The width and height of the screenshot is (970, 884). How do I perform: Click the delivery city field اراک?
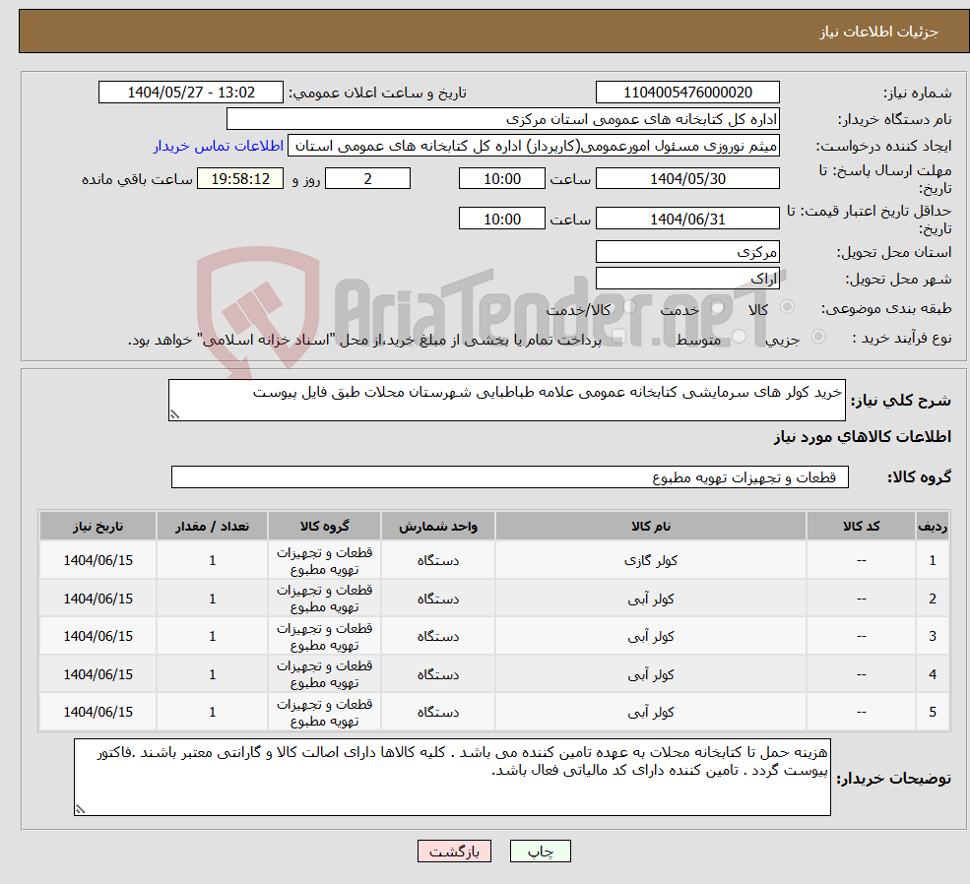click(x=687, y=279)
